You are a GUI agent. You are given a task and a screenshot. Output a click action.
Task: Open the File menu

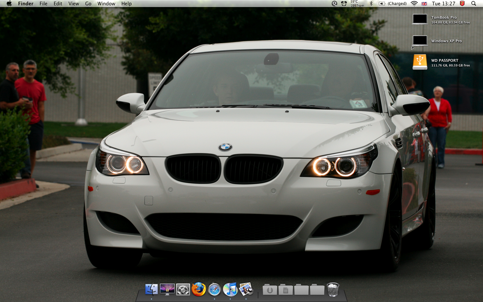[x=43, y=3]
